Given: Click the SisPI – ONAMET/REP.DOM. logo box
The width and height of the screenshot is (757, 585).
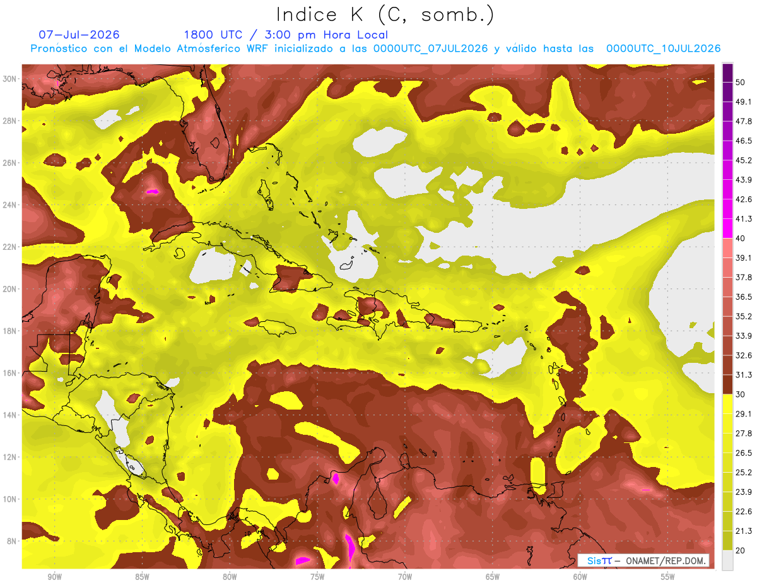Looking at the screenshot, I should 643,560.
